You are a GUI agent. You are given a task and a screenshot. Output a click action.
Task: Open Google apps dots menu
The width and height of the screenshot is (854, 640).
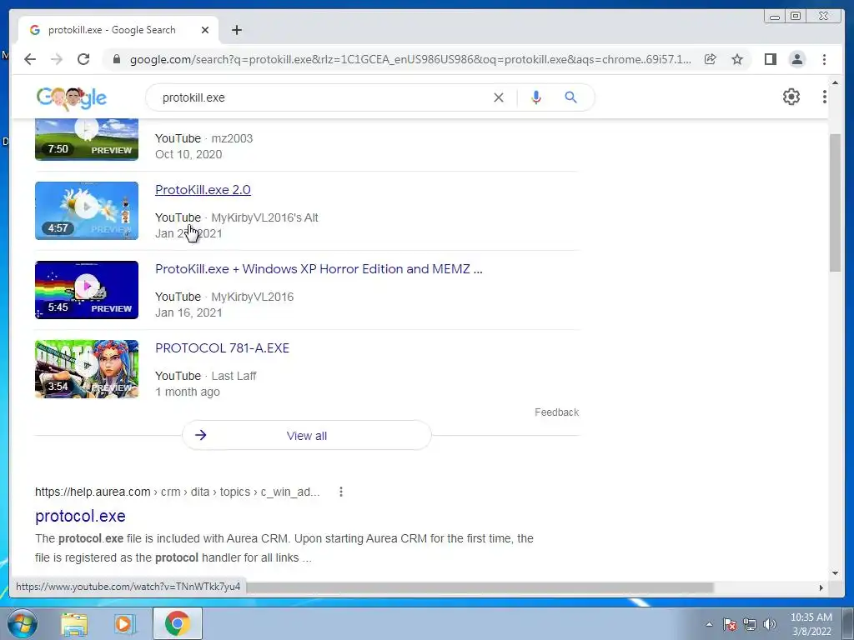coord(824,97)
